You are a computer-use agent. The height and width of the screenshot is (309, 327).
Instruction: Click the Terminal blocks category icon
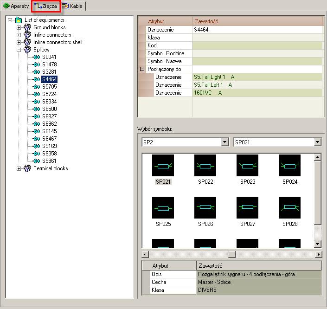(27, 168)
